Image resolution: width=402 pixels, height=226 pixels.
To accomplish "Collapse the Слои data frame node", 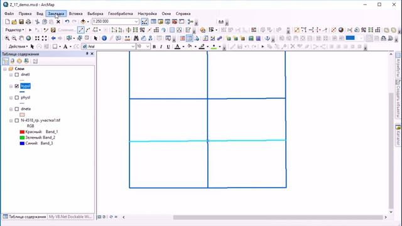I will (5, 69).
